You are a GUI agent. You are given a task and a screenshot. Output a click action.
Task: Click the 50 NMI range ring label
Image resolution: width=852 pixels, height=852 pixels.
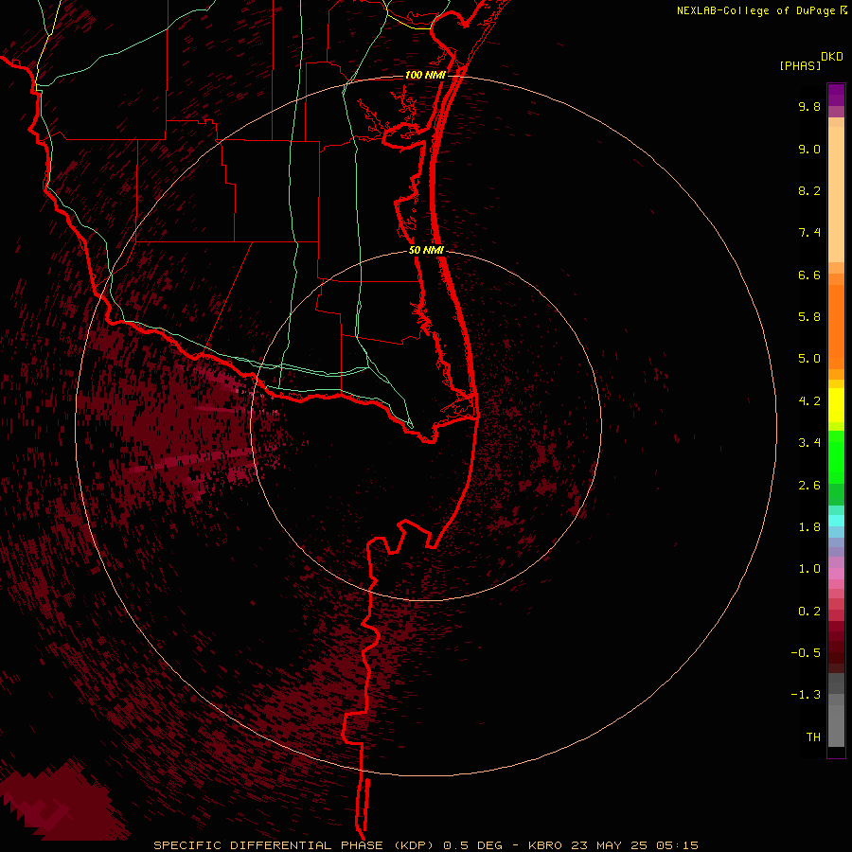pos(427,250)
